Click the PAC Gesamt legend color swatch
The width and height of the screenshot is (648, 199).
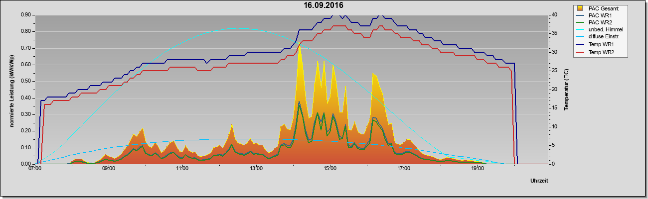coord(580,8)
